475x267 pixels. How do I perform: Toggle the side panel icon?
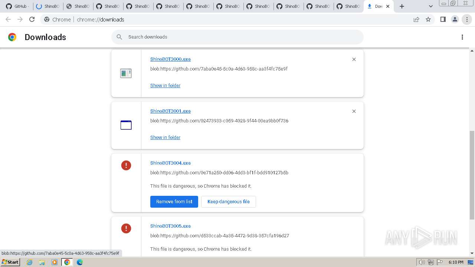(x=443, y=20)
